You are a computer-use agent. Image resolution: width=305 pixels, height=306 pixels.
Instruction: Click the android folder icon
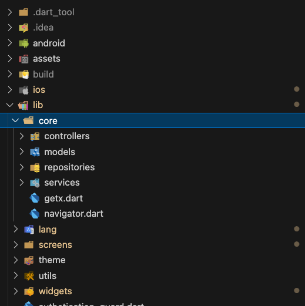pos(24,43)
